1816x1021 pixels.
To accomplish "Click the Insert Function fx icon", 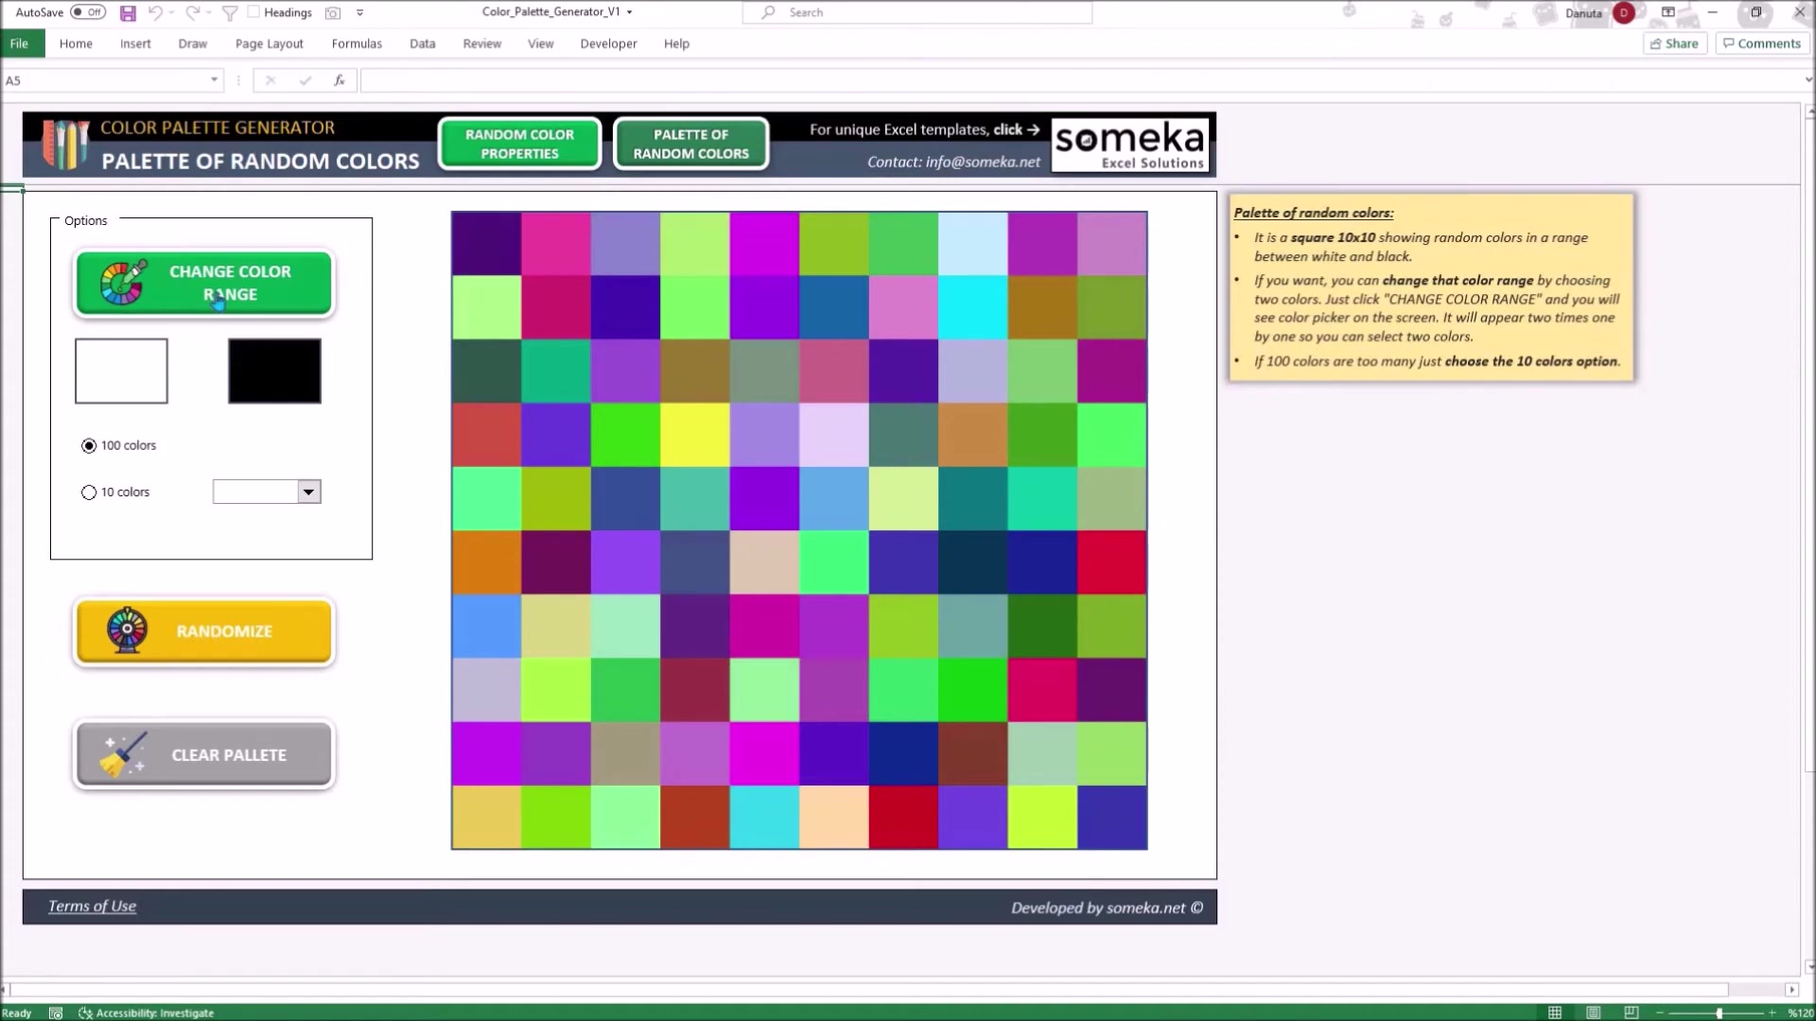I will tap(339, 80).
